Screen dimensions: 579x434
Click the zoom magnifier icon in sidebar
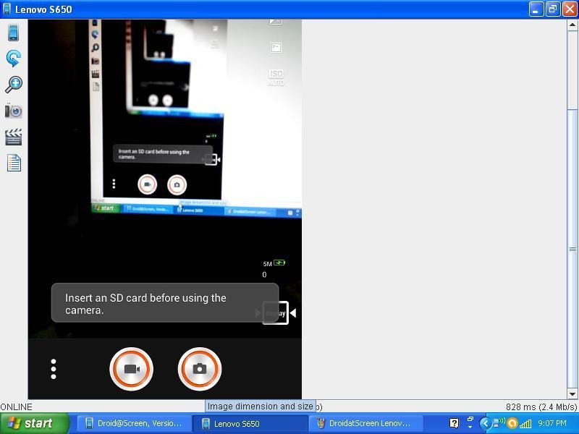tap(14, 85)
